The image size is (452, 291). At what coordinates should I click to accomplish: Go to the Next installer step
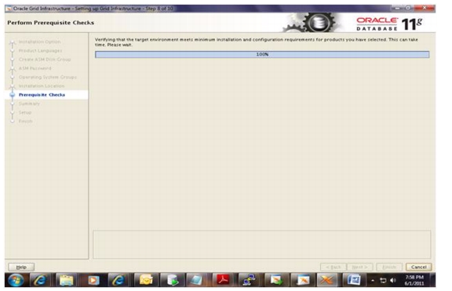click(x=359, y=267)
